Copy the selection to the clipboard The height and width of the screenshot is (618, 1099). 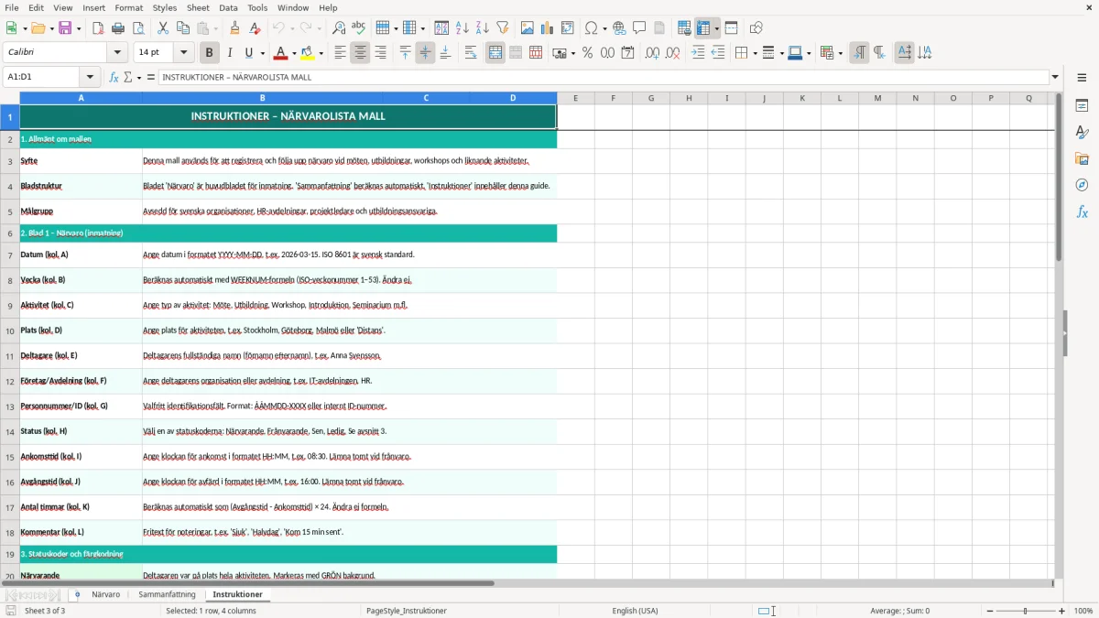pyautogui.click(x=183, y=28)
